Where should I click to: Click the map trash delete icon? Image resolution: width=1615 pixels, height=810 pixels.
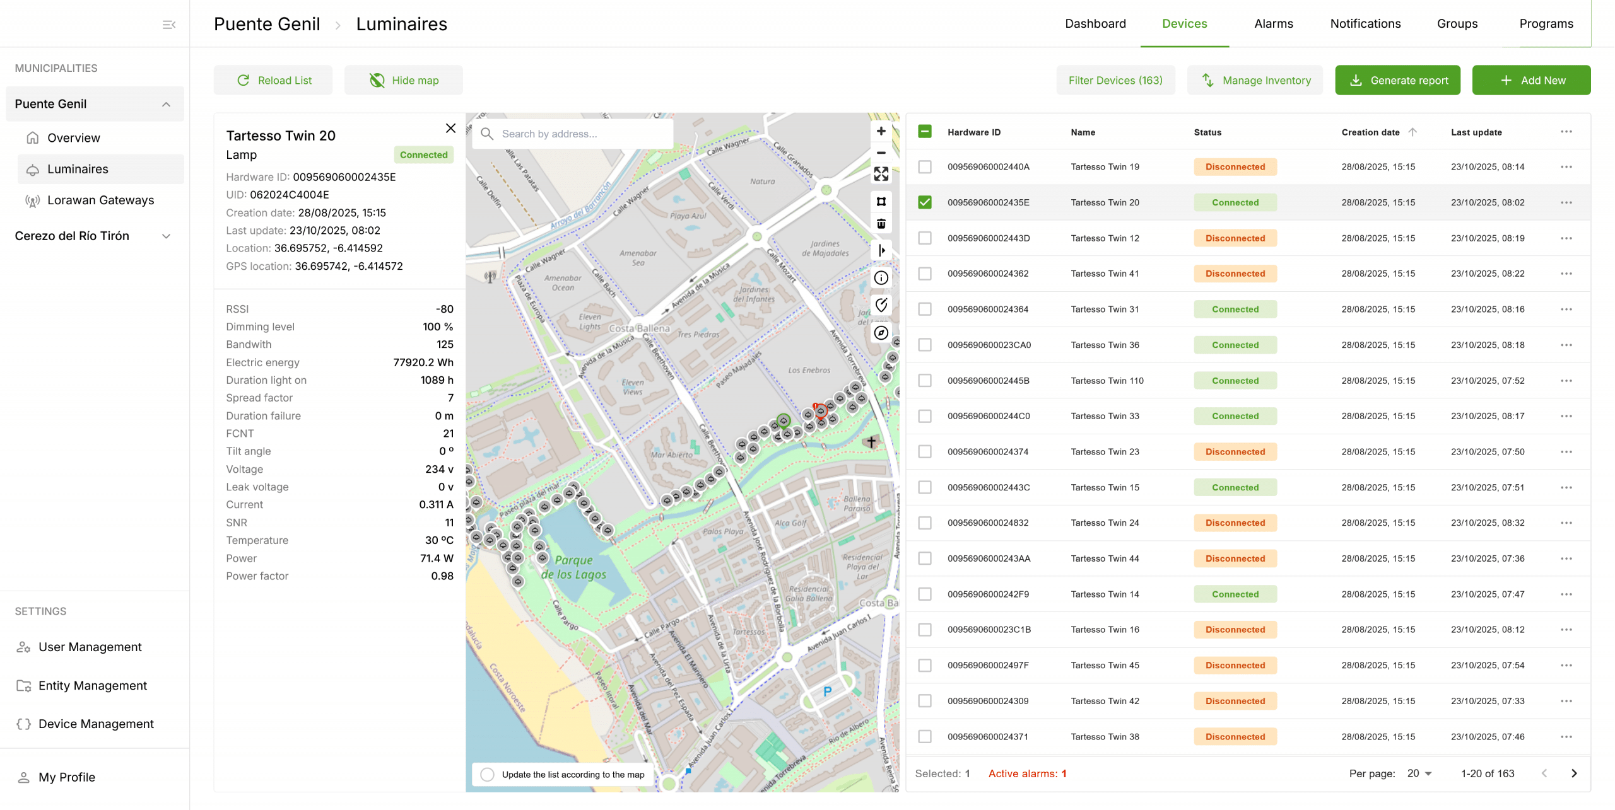tap(881, 224)
